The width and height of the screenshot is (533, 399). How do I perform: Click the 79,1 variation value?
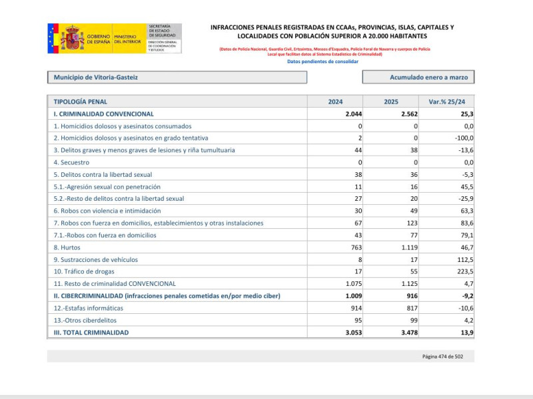click(x=467, y=235)
